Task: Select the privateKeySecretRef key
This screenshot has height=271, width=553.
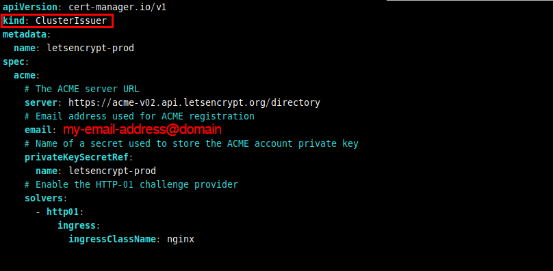Action: click(76, 157)
